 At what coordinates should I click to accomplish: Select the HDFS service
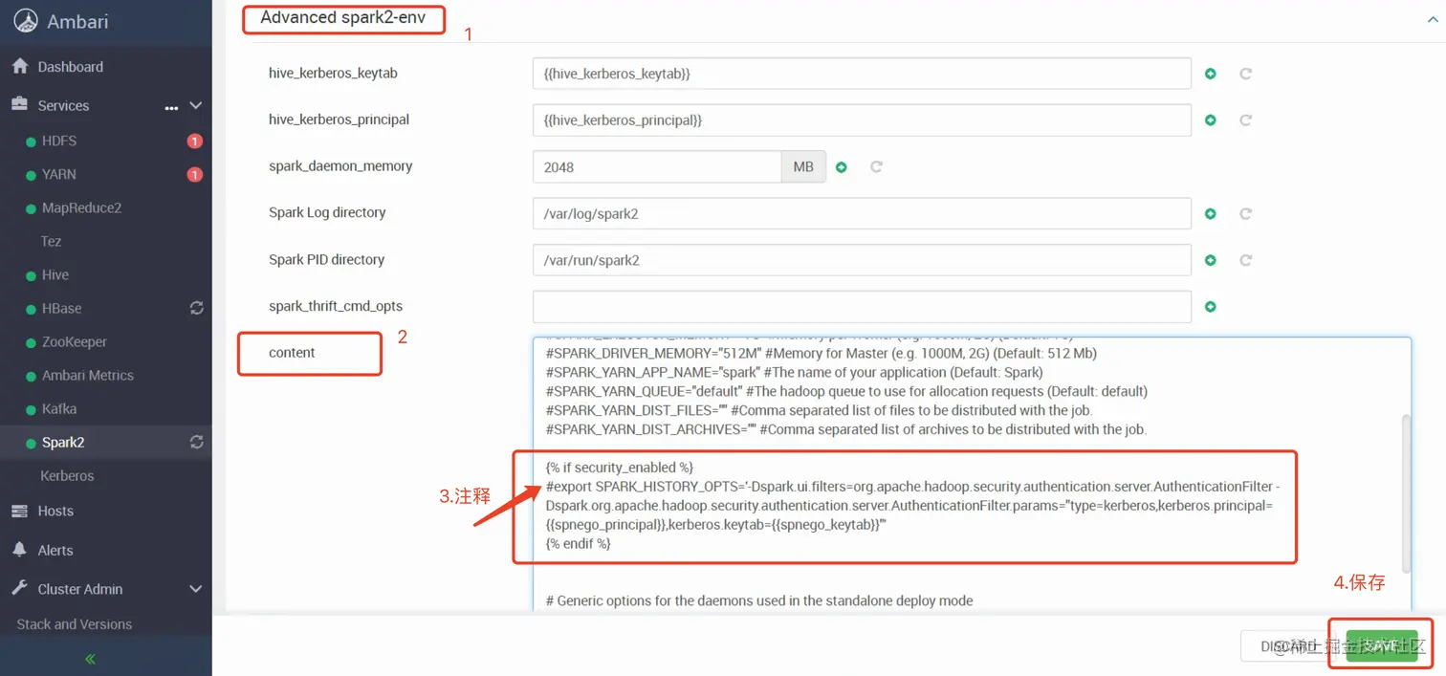(x=58, y=141)
